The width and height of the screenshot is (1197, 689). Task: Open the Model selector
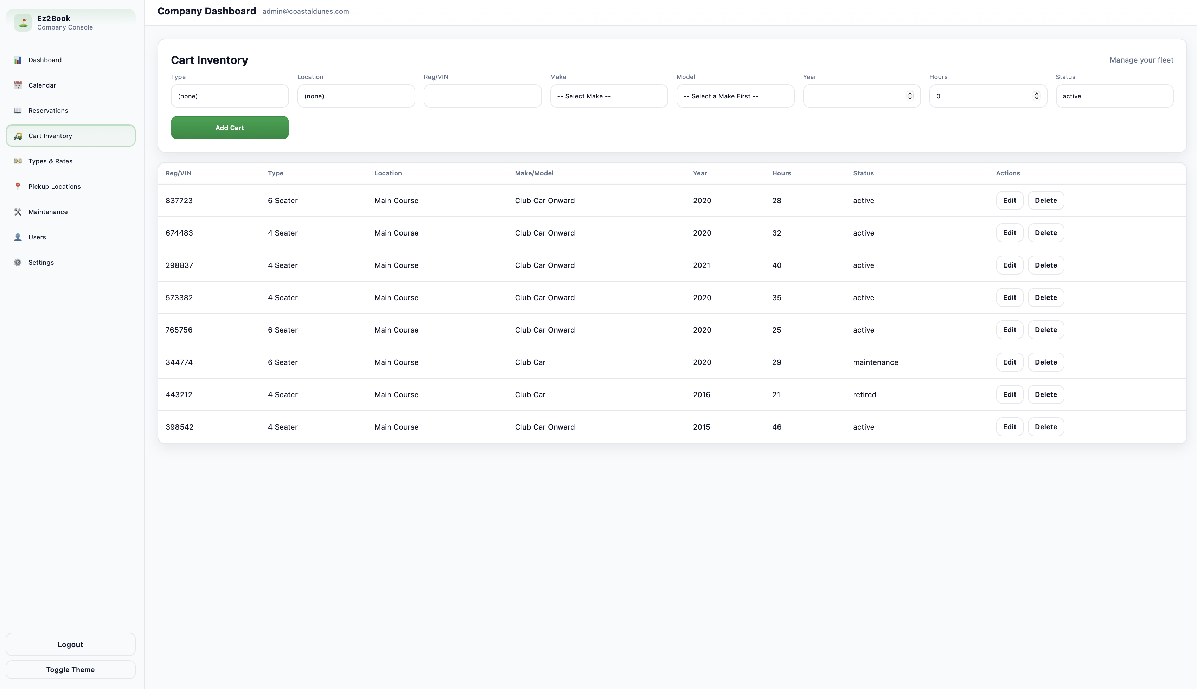pos(735,96)
